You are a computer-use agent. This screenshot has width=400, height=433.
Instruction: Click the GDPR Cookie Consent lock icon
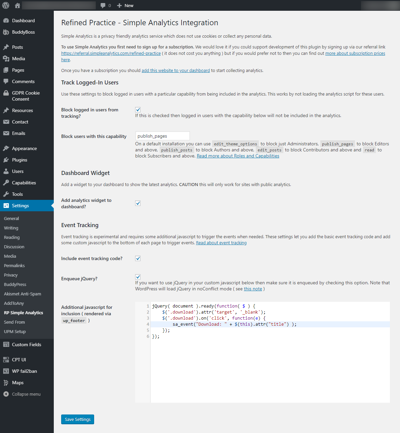click(6, 93)
